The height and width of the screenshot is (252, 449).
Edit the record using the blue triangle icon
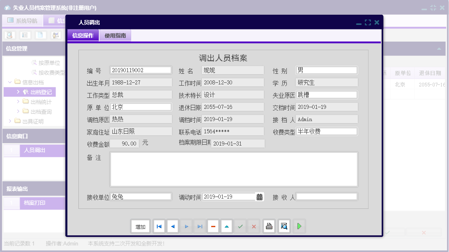tap(226, 226)
